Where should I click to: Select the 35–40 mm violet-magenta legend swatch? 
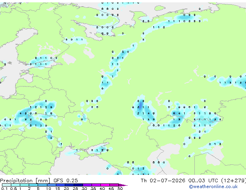[96, 185]
